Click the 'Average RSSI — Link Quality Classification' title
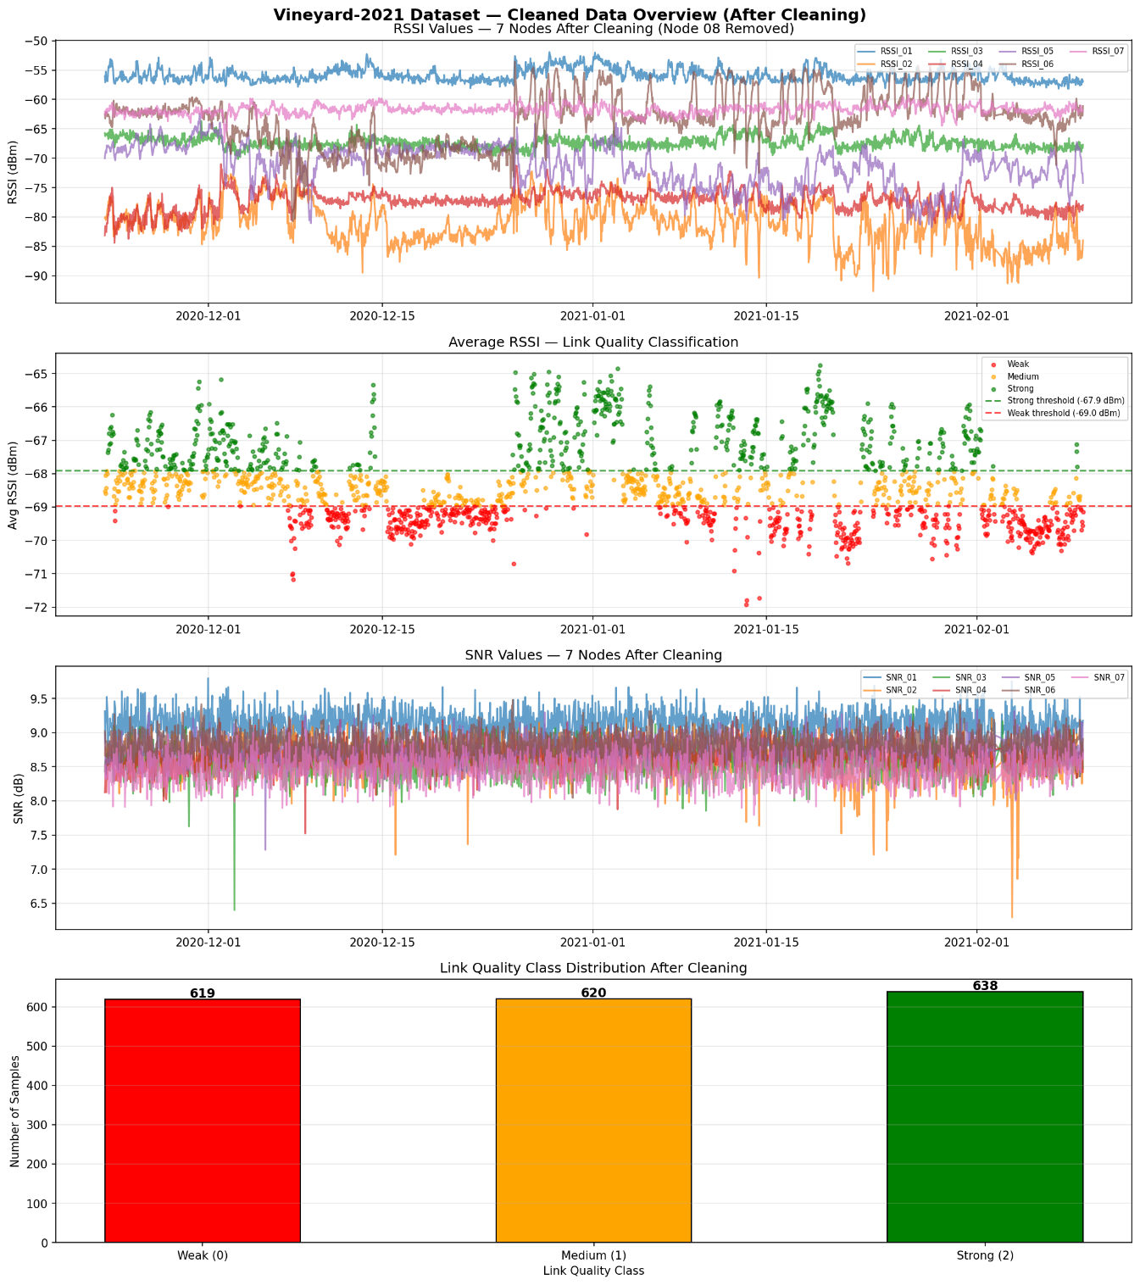1140x1285 pixels. [x=593, y=342]
